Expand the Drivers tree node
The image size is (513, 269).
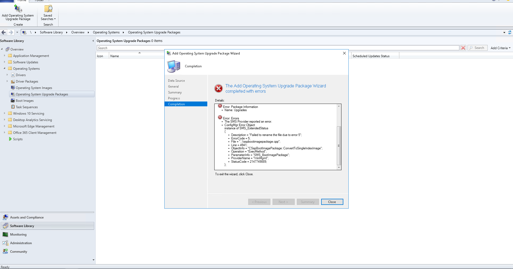8,75
